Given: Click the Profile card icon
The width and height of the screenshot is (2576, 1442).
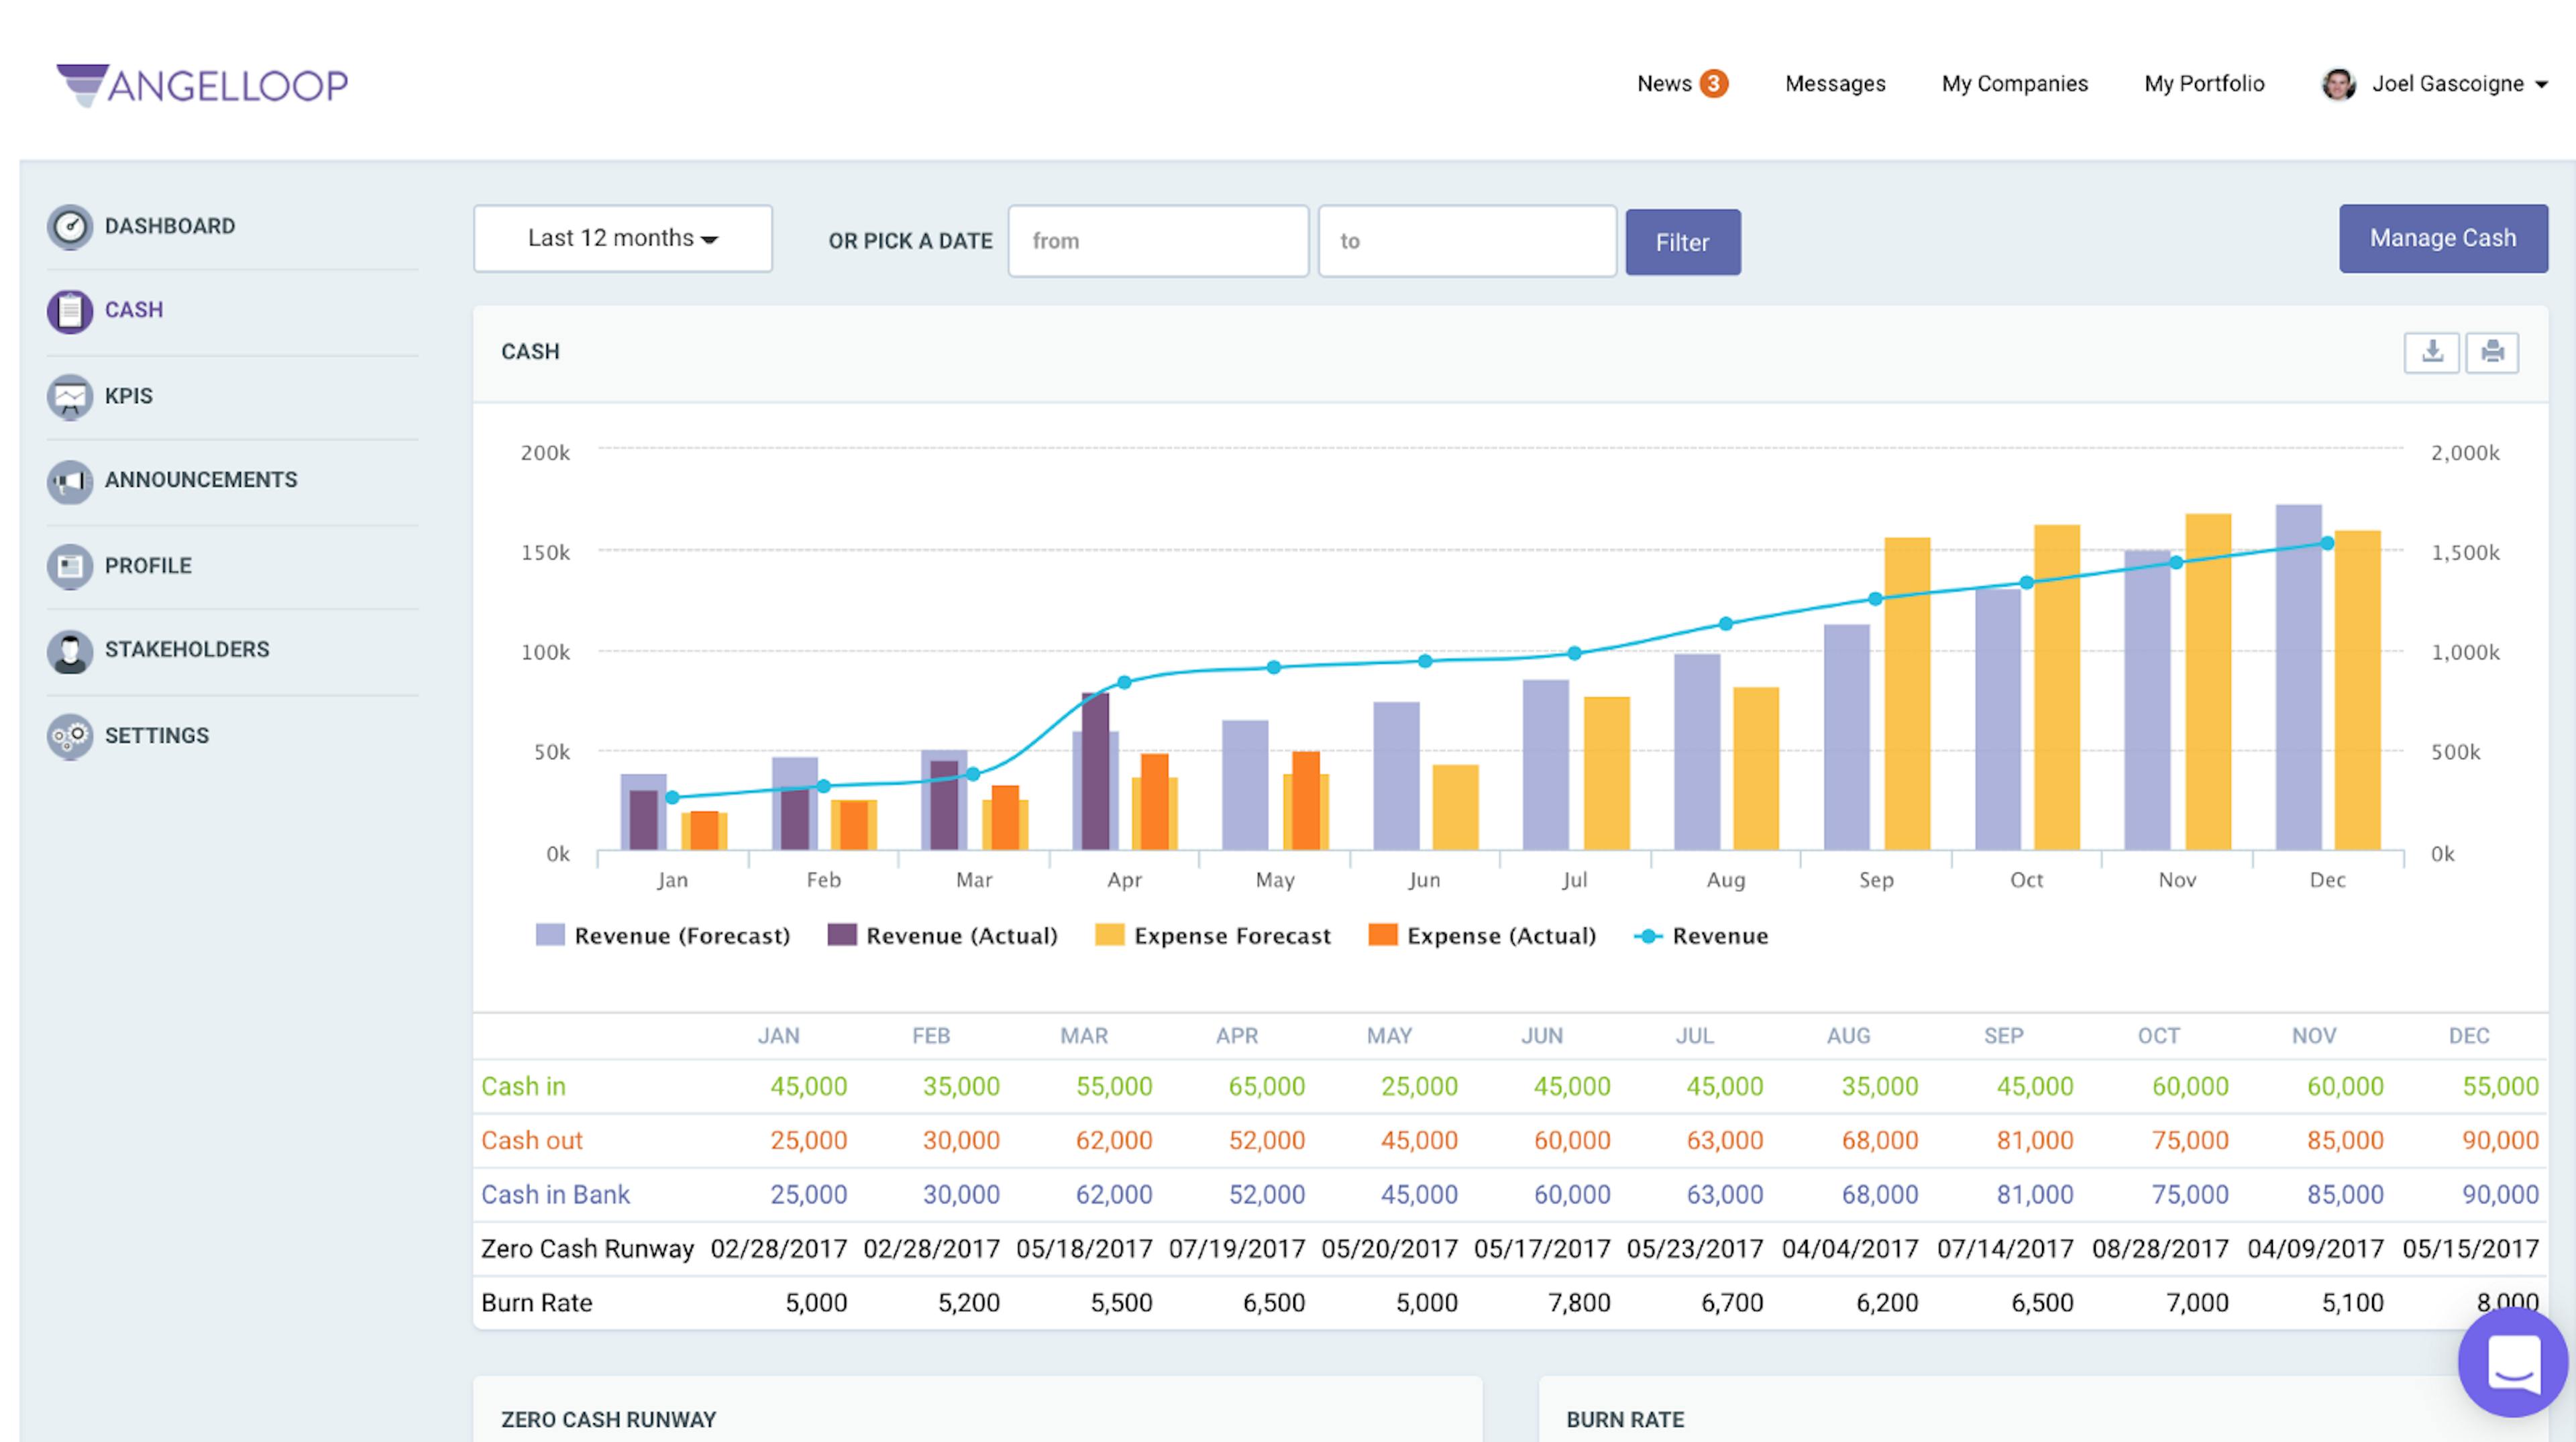Looking at the screenshot, I should tap(69, 566).
